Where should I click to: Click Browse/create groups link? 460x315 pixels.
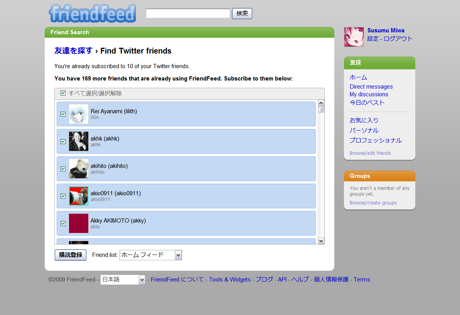[x=373, y=203]
